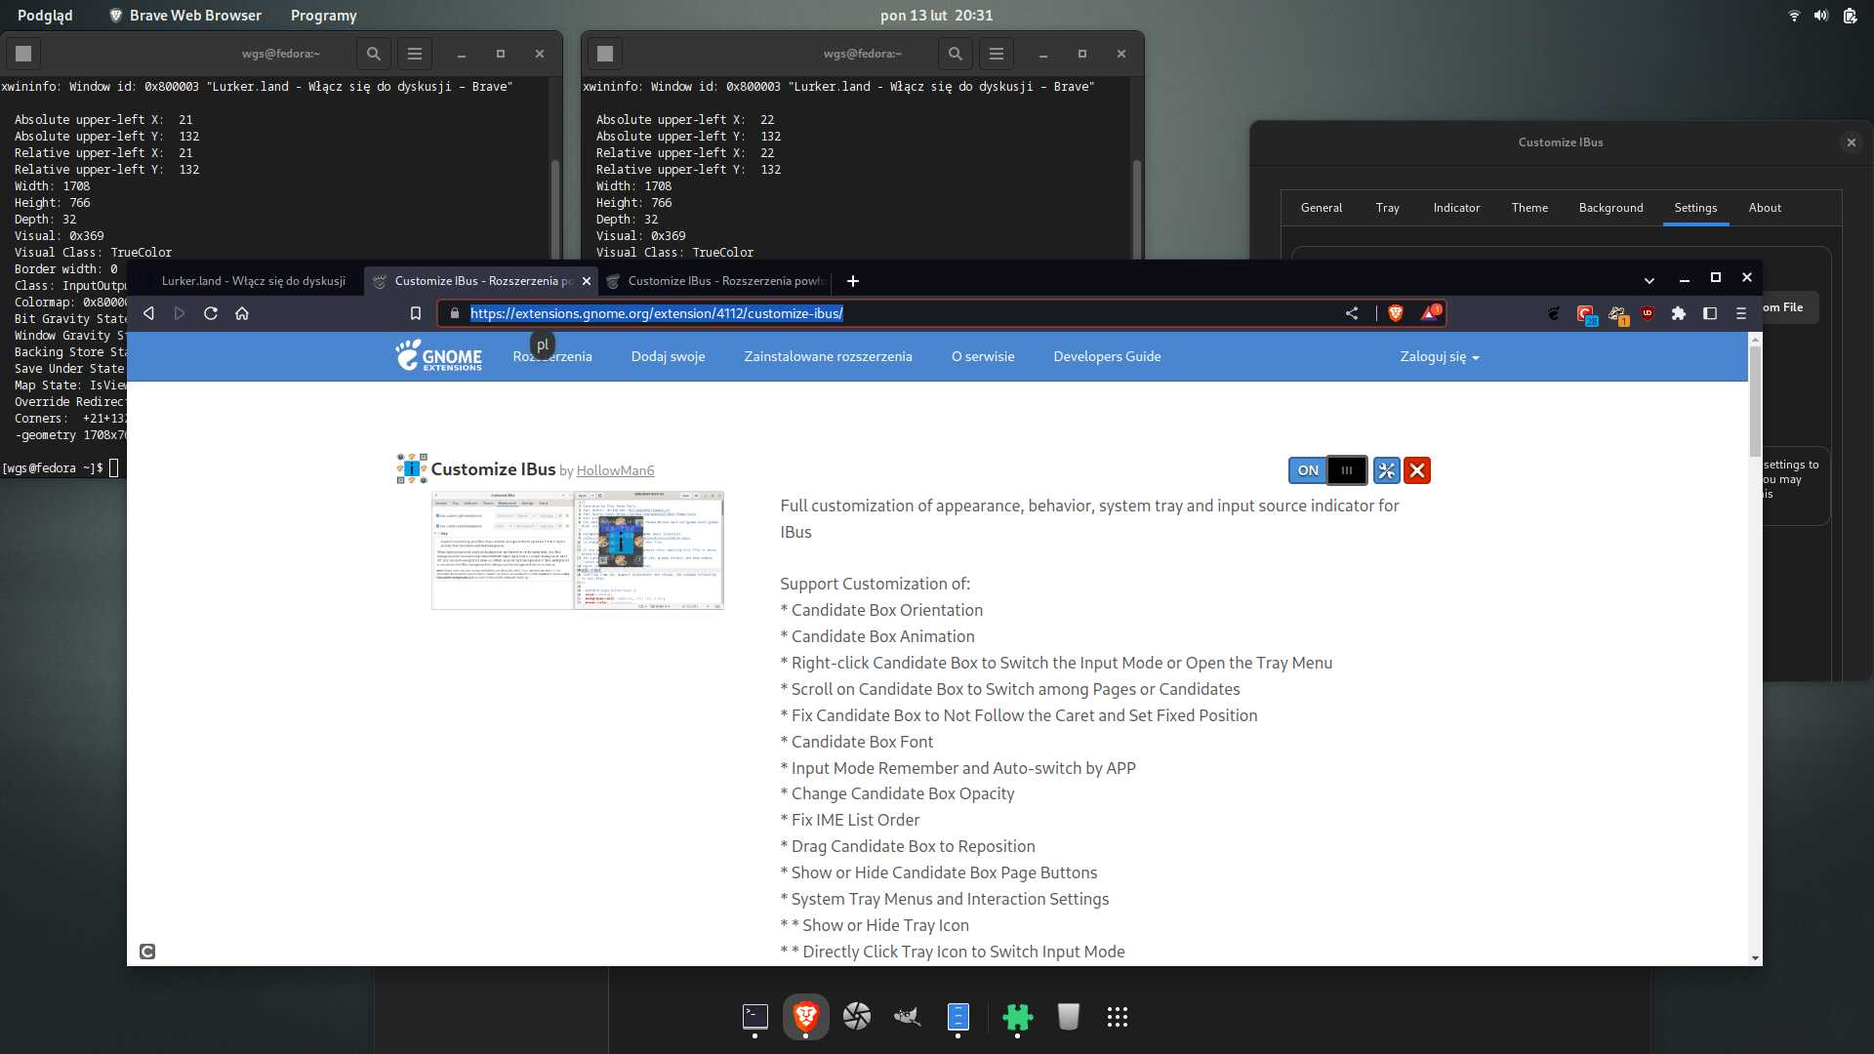Open the Brave icon in the dock
The width and height of the screenshot is (1874, 1054).
tap(805, 1017)
